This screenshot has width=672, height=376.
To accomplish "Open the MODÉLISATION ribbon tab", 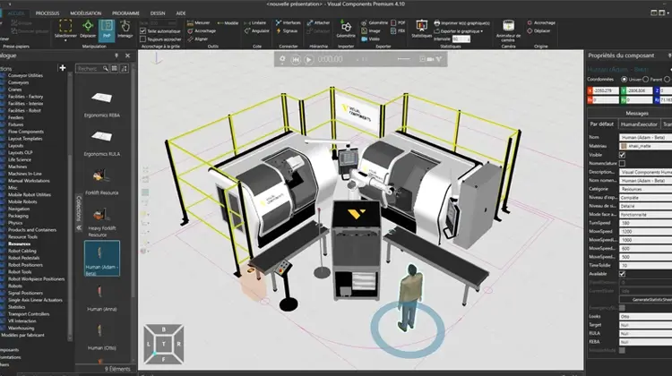I will 86,13.
